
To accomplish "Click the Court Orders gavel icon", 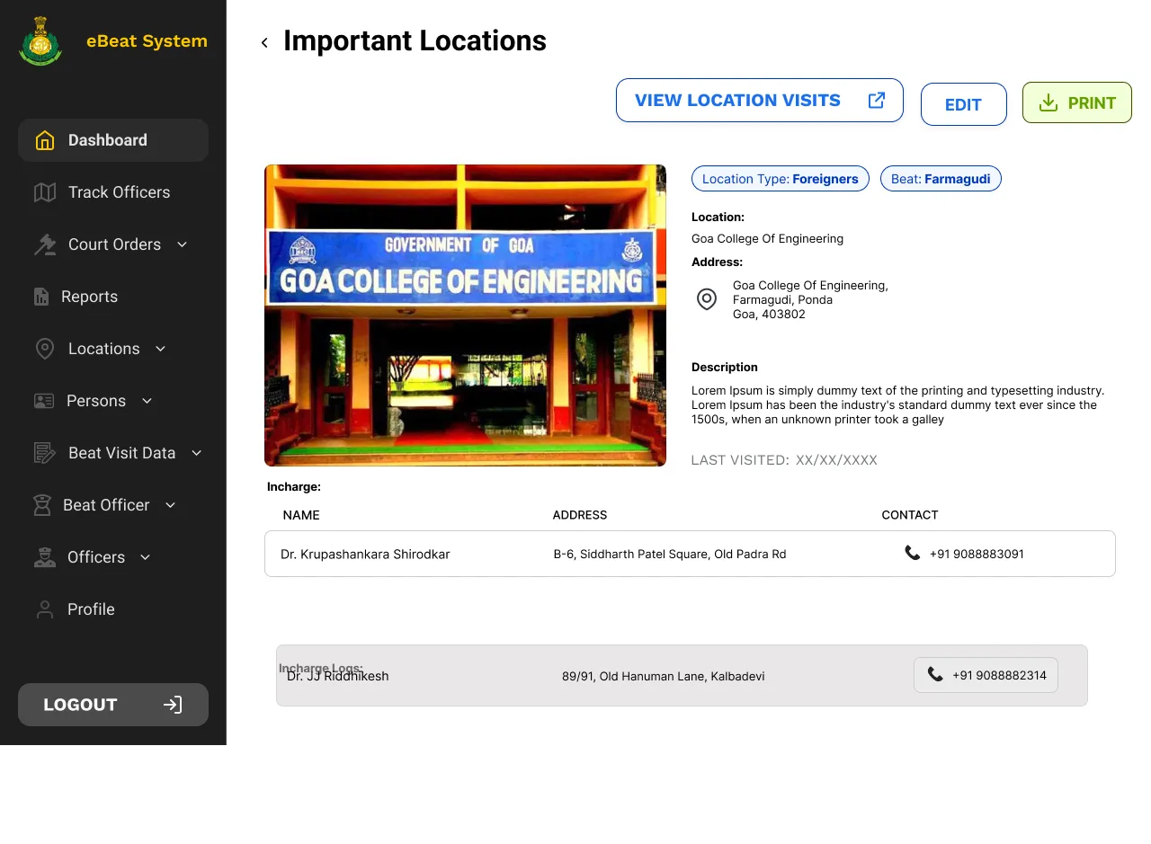I will pos(45,244).
